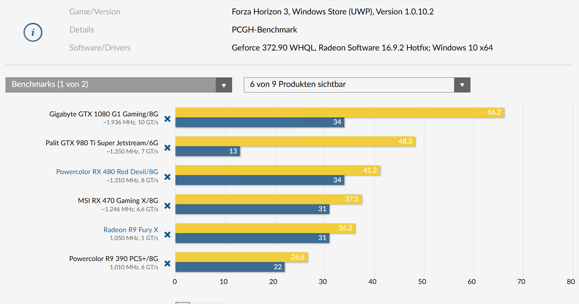Expand the Benchmarks dropdown arrow button
Image resolution: width=579 pixels, height=304 pixels.
point(224,85)
